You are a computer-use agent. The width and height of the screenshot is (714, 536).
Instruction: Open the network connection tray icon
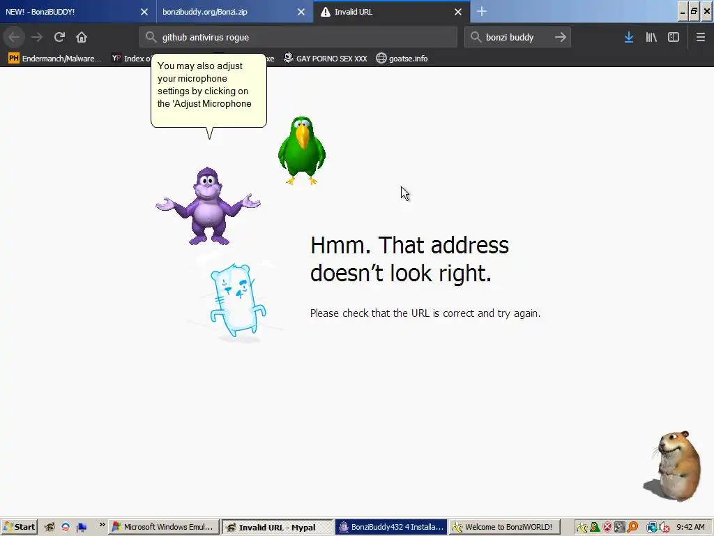pyautogui.click(x=652, y=528)
